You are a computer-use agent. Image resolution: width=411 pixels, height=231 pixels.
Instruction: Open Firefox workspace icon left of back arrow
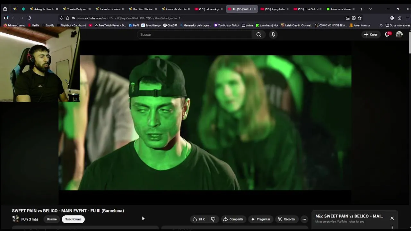[x=6, y=18]
